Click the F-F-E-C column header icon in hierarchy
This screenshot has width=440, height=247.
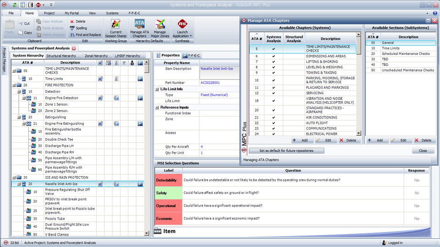pyautogui.click(x=140, y=63)
